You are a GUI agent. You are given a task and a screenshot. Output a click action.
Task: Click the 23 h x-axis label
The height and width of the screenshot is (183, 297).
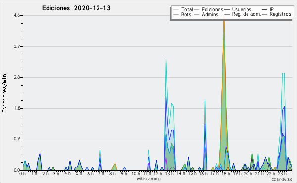tap(282, 174)
